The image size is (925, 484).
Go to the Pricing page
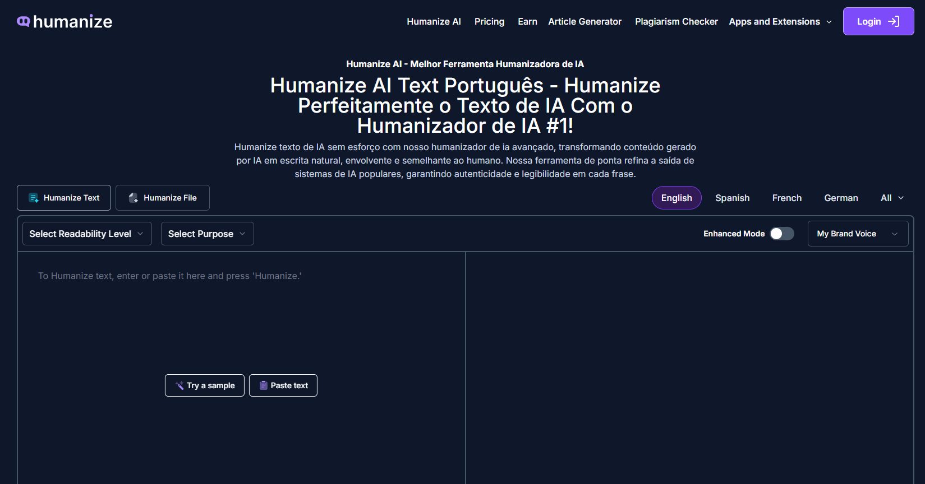[489, 21]
